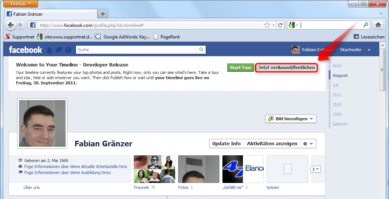
Task: Jump to Juli in the timeline navigation
Action: point(335,85)
